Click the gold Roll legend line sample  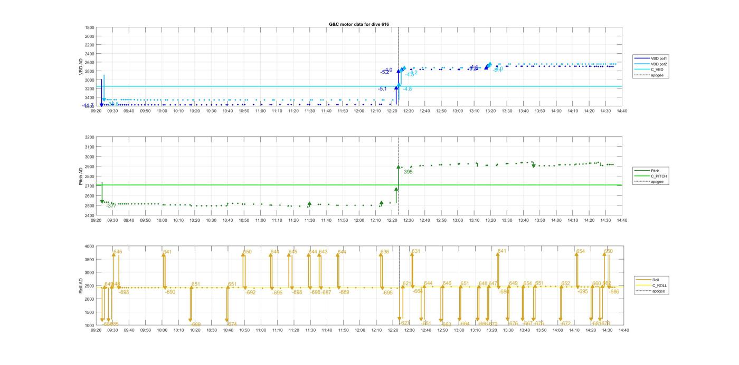(644, 280)
